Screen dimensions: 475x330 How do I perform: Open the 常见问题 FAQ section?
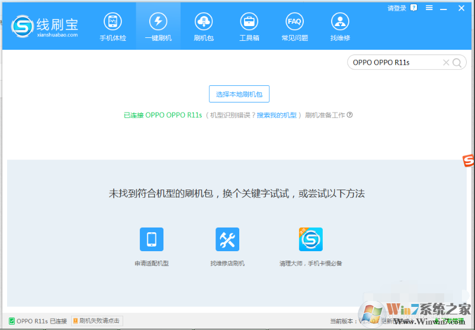point(294,27)
